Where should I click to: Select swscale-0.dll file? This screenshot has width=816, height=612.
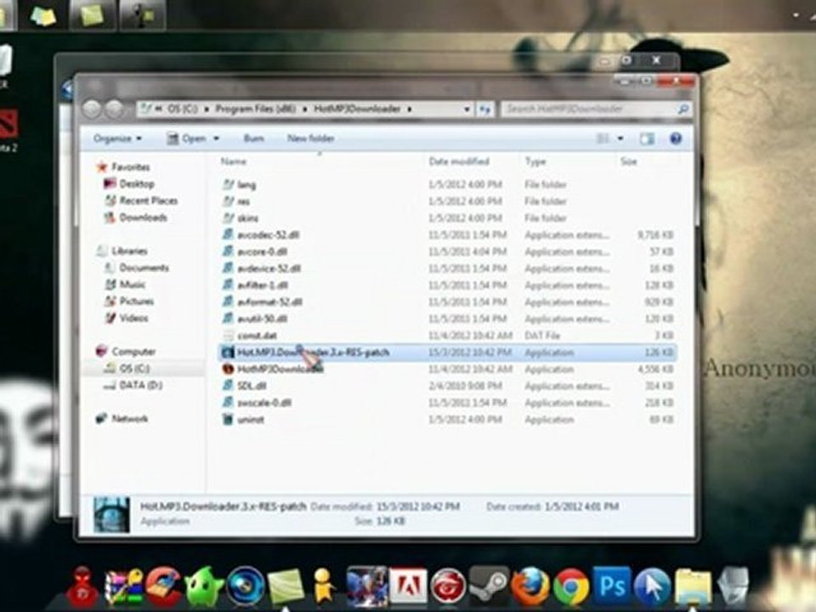(x=264, y=403)
